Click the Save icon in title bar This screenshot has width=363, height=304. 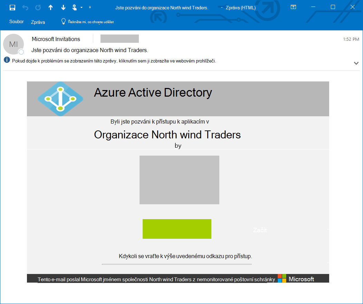pos(12,8)
